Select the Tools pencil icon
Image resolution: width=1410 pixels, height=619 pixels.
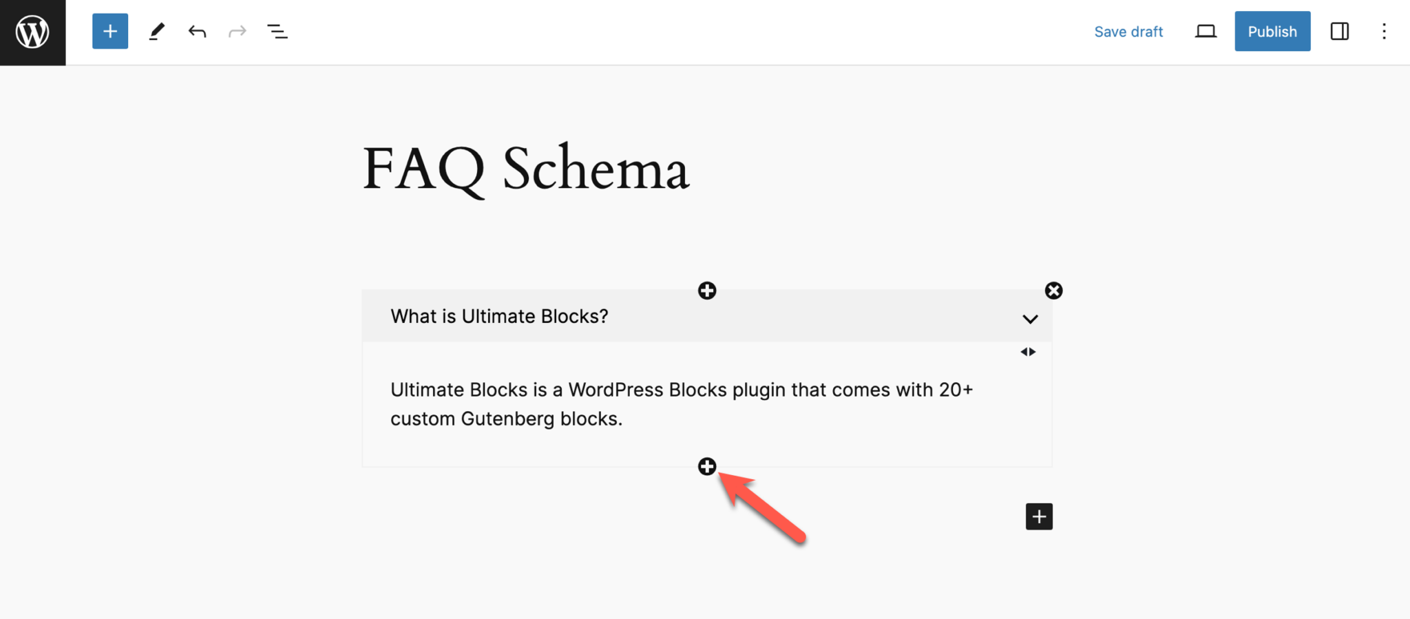point(157,31)
